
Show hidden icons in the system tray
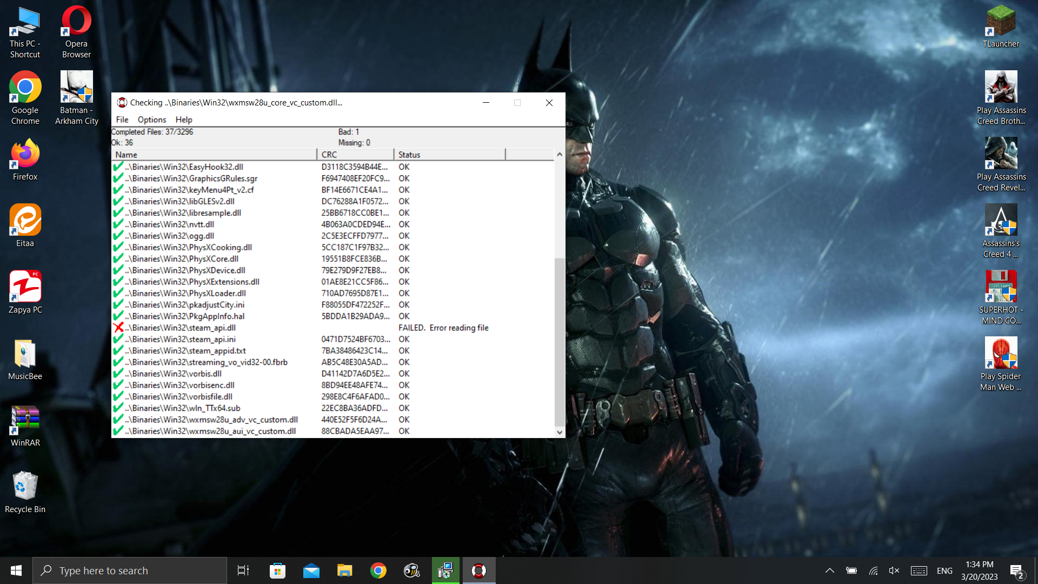point(829,570)
